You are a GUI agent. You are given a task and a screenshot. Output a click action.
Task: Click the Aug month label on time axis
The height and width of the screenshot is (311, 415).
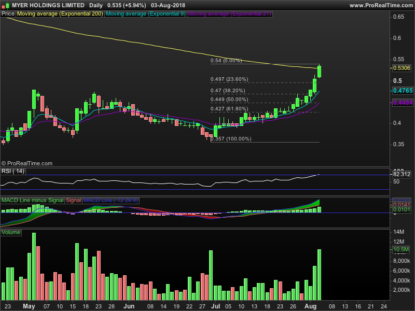pos(310,306)
